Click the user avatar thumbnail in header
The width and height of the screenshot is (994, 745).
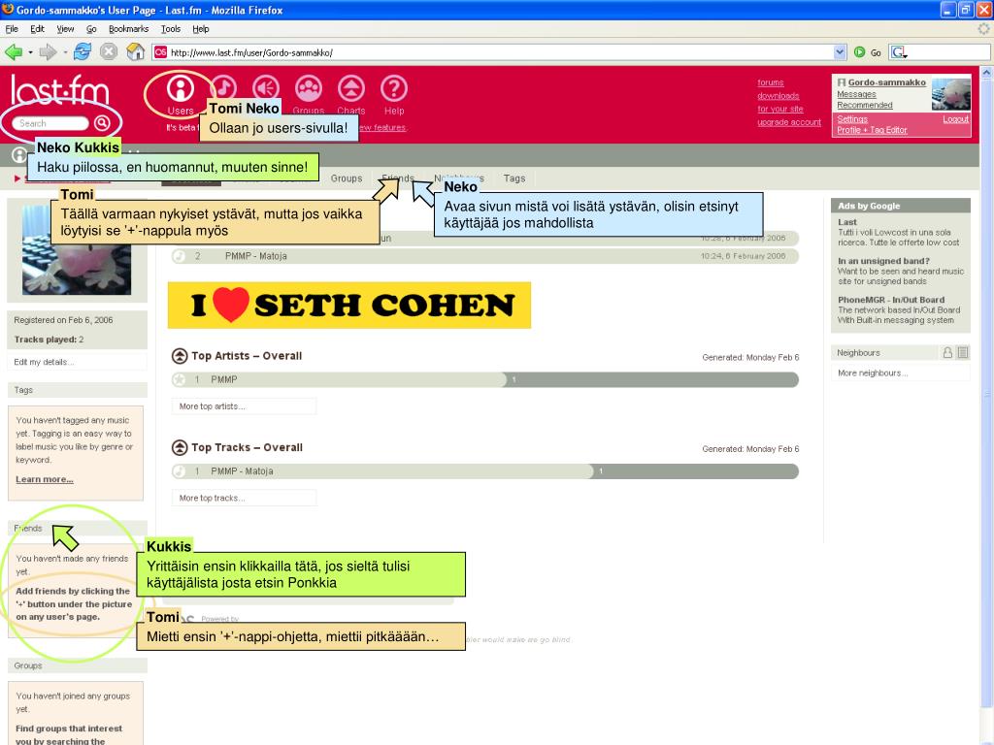tap(951, 94)
